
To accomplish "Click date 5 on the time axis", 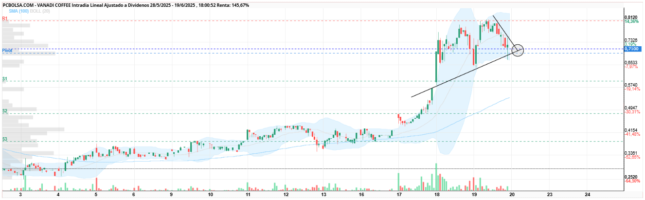I will tap(96, 194).
